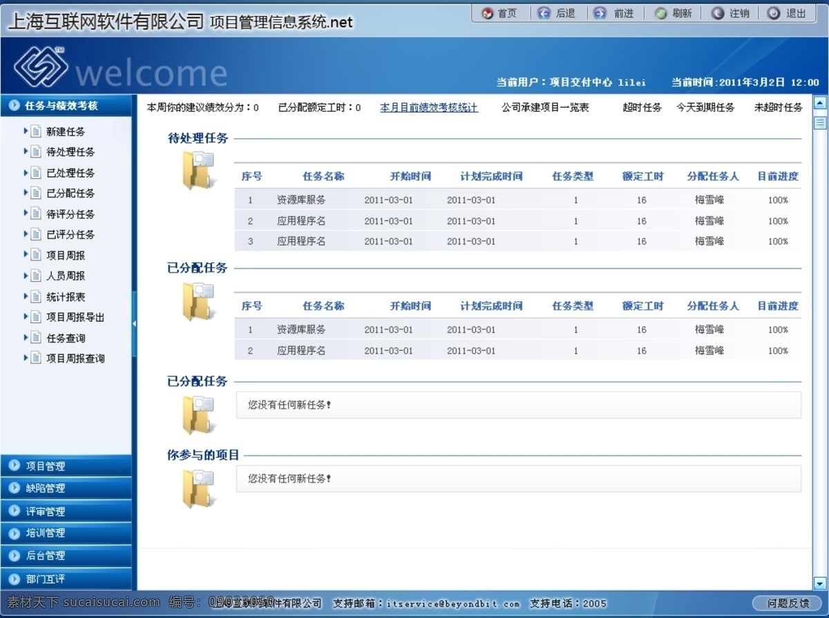
Task: Click 分配任务人 header in 待处理任务 table
Action: [x=713, y=176]
